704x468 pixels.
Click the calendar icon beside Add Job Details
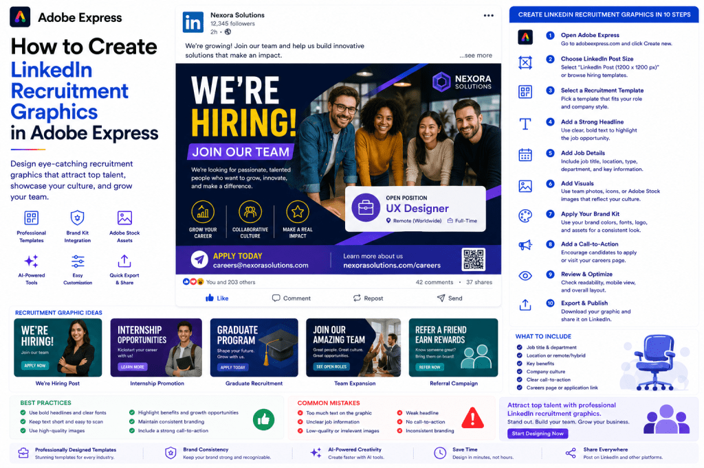pos(525,154)
